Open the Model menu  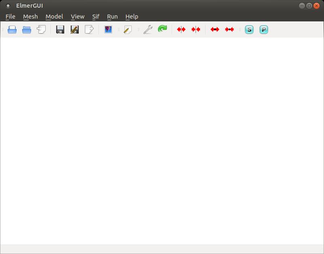[x=55, y=17]
